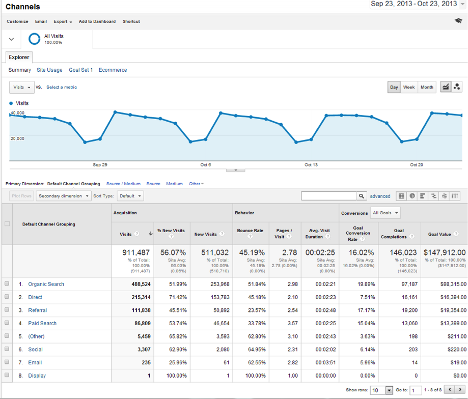Switch to the motion chart view
The height and width of the screenshot is (399, 468).
(x=457, y=87)
